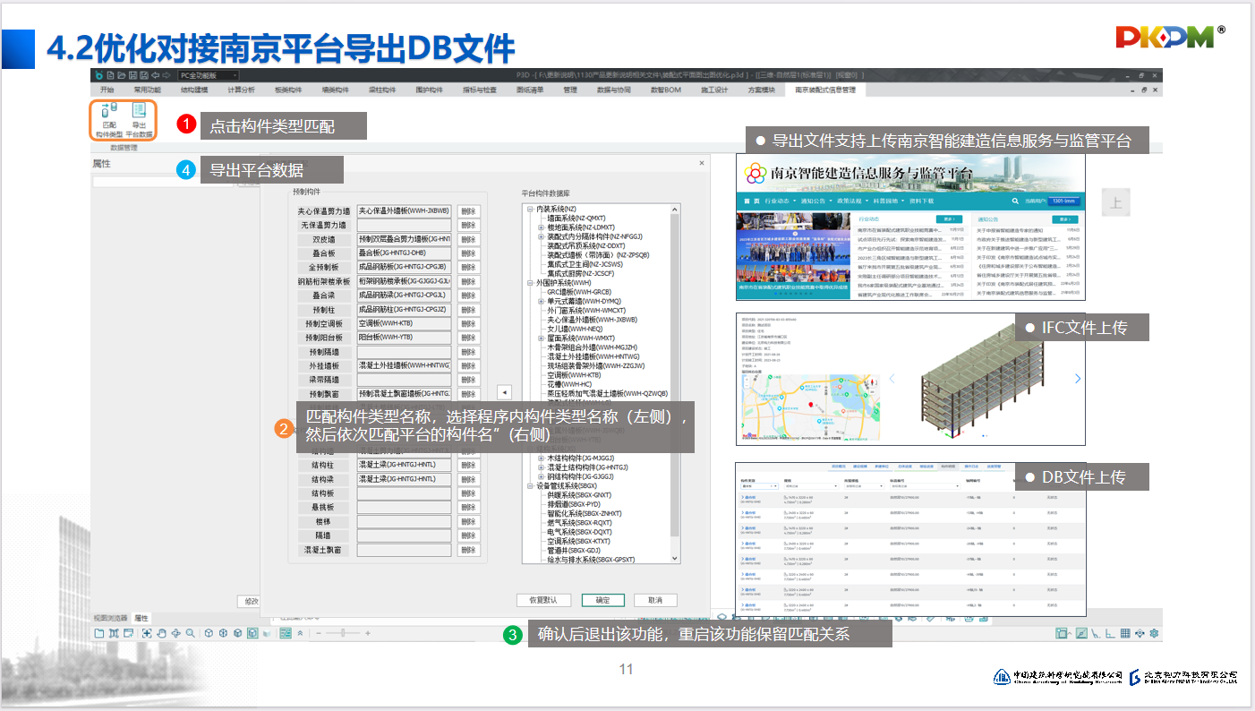Image resolution: width=1255 pixels, height=711 pixels.
Task: Collapse the 内装系统(NZ) tree node
Action: point(531,209)
